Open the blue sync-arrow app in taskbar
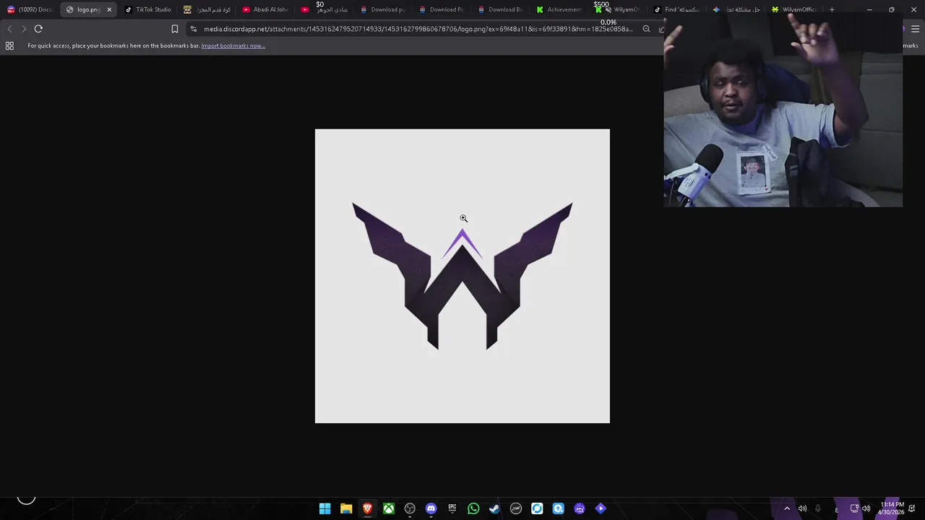This screenshot has height=520, width=925. click(x=537, y=508)
